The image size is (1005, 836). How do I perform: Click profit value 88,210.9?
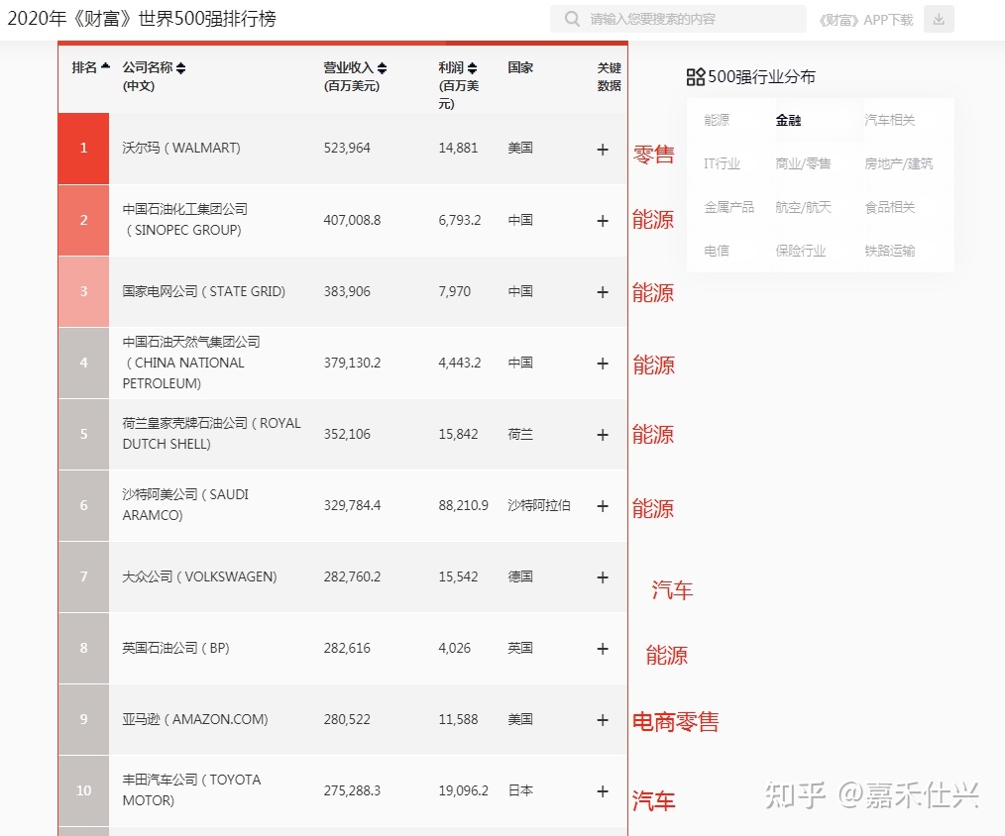point(464,505)
